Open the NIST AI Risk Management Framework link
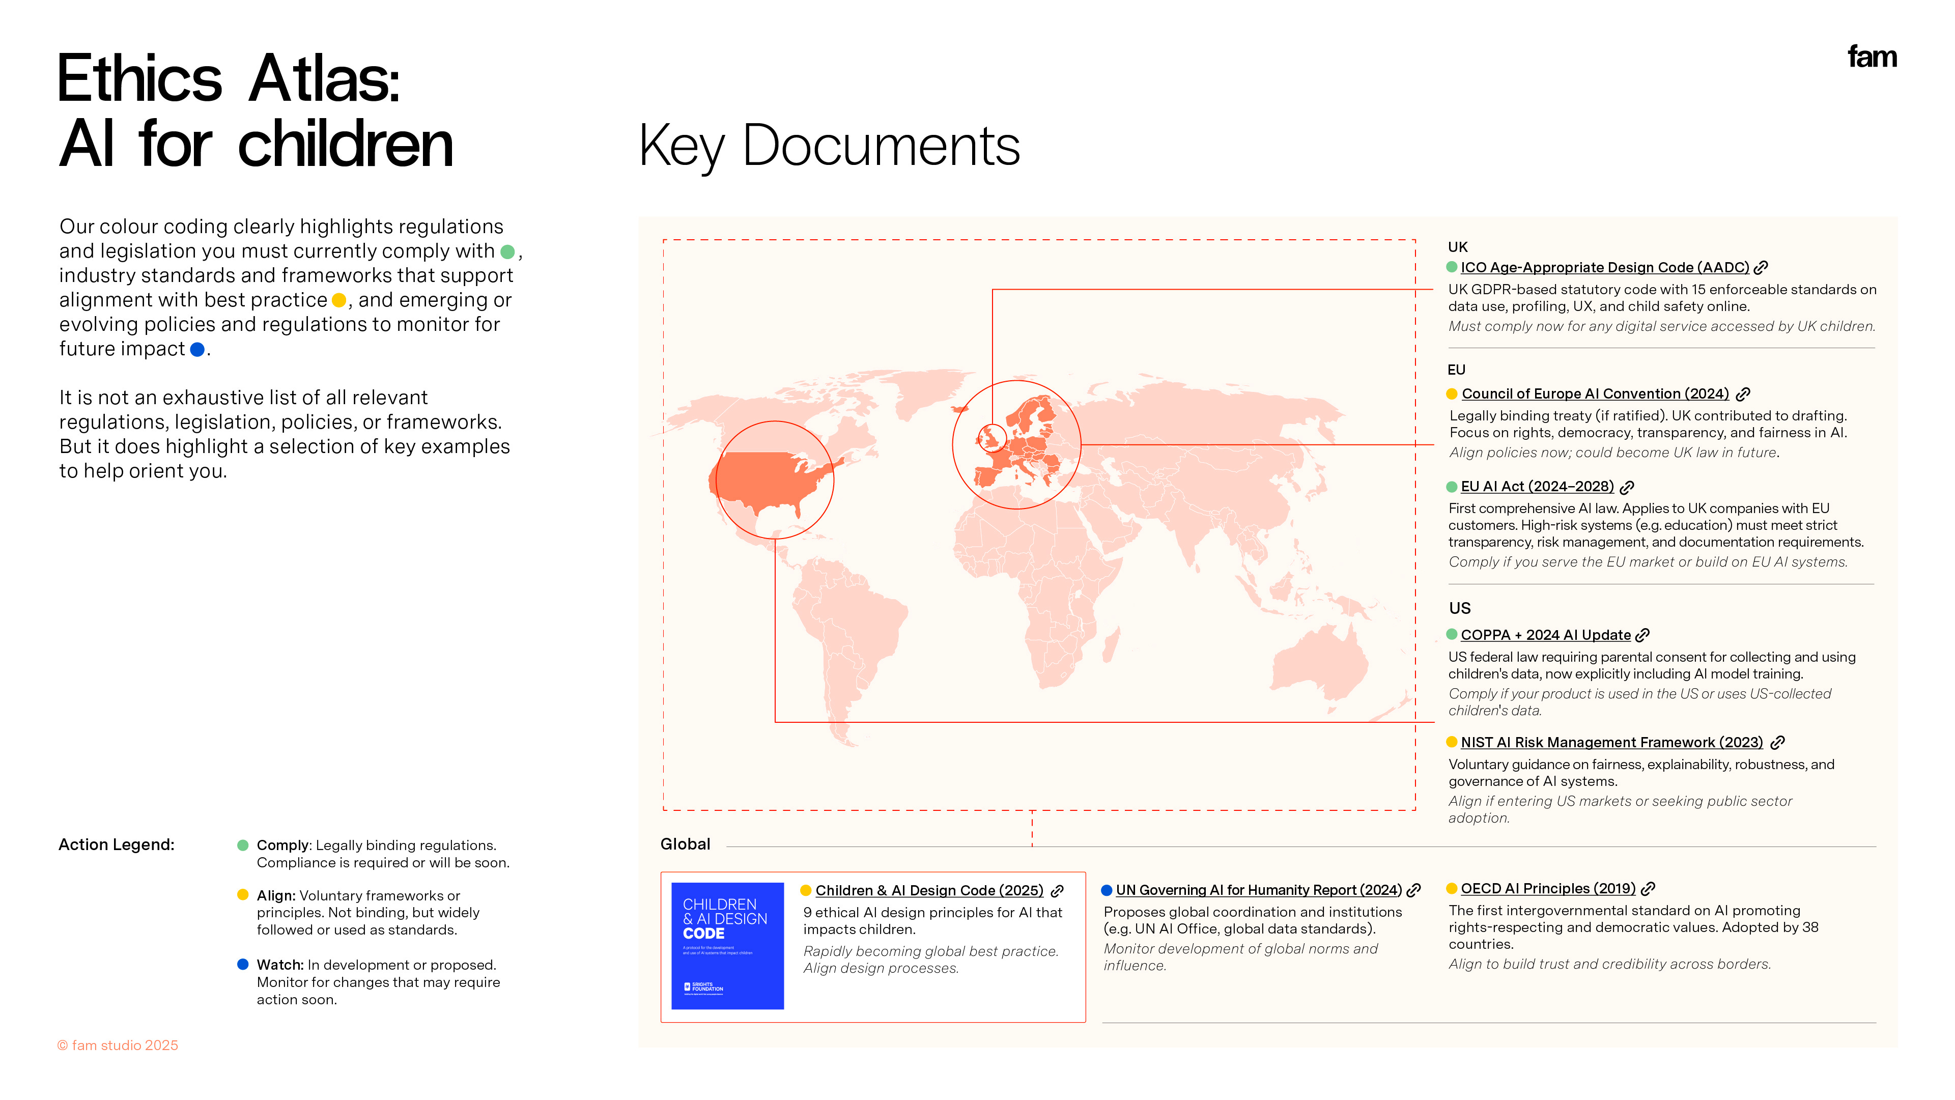1955x1100 pixels. click(1611, 743)
